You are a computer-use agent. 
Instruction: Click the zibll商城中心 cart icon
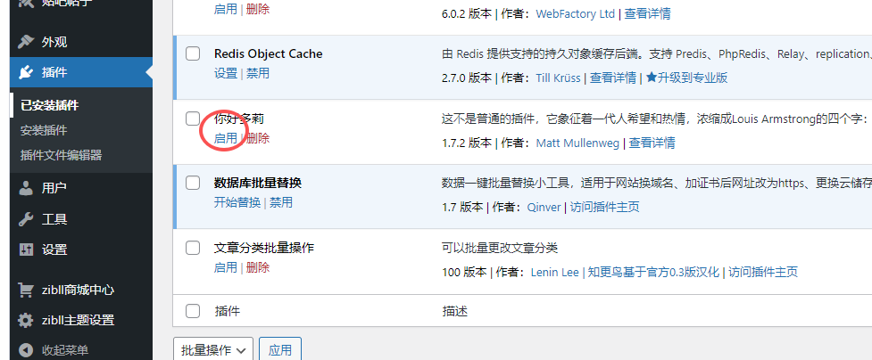[x=26, y=290]
